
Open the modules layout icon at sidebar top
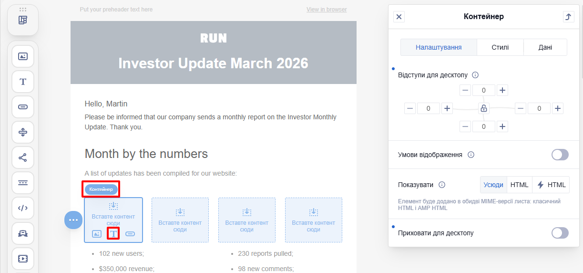tap(23, 20)
